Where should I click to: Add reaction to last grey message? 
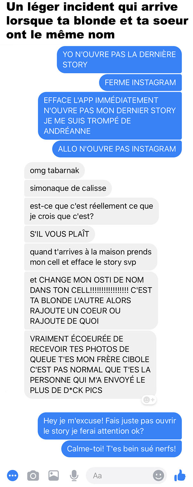(x=149, y=400)
